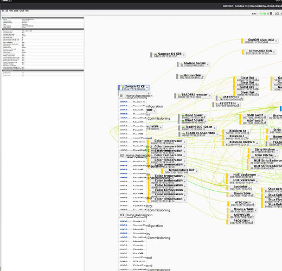Click Touchlink Commissioning cluster under endpoint 03
This screenshot has height=271, width=282.
[145, 238]
